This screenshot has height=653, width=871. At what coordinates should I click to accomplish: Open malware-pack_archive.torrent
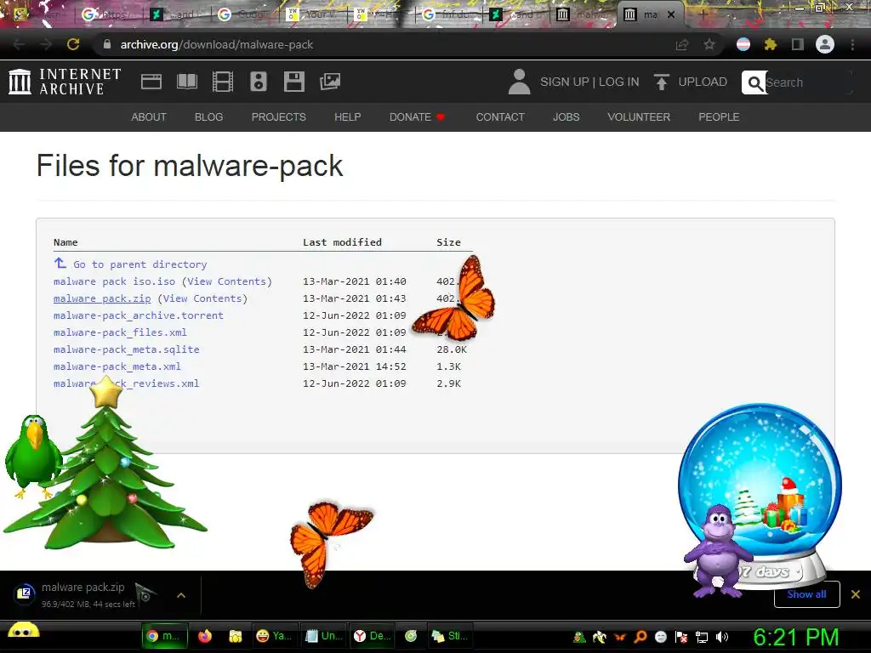click(139, 315)
